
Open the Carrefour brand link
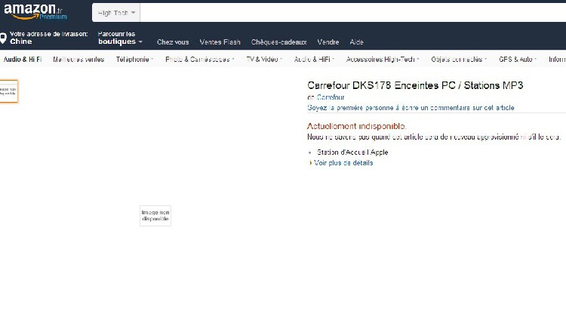coord(331,97)
